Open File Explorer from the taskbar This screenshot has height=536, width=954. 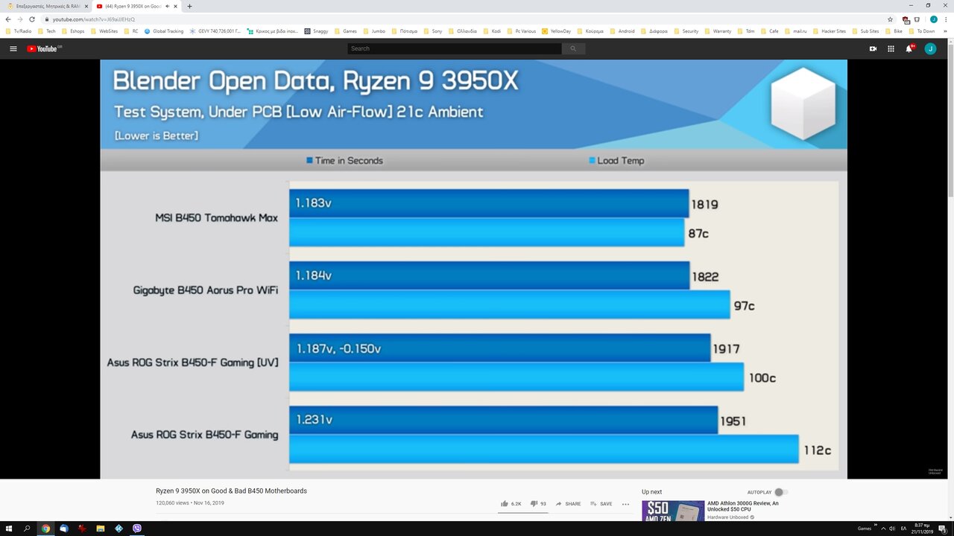(101, 528)
